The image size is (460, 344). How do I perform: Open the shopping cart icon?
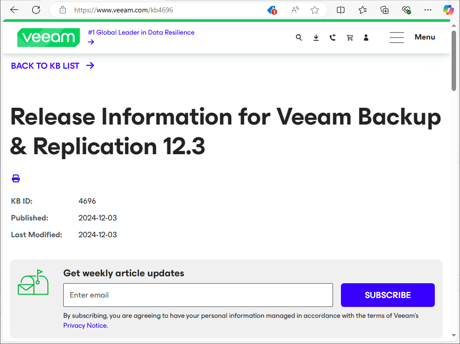pos(350,38)
